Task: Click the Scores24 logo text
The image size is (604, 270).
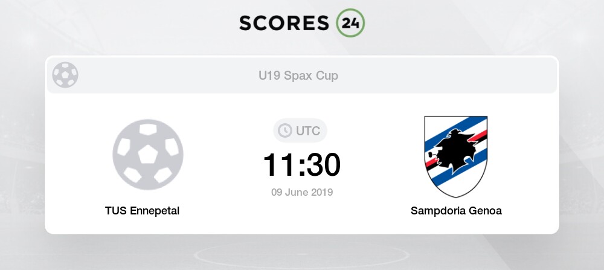Action: [x=301, y=23]
